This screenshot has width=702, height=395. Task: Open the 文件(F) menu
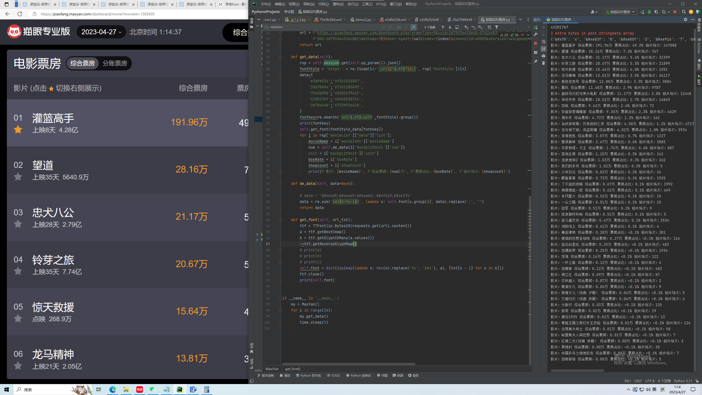tap(265, 4)
